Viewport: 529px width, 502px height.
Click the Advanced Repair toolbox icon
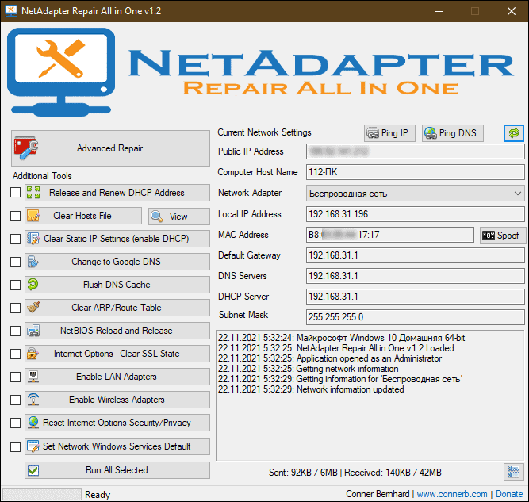pos(26,148)
